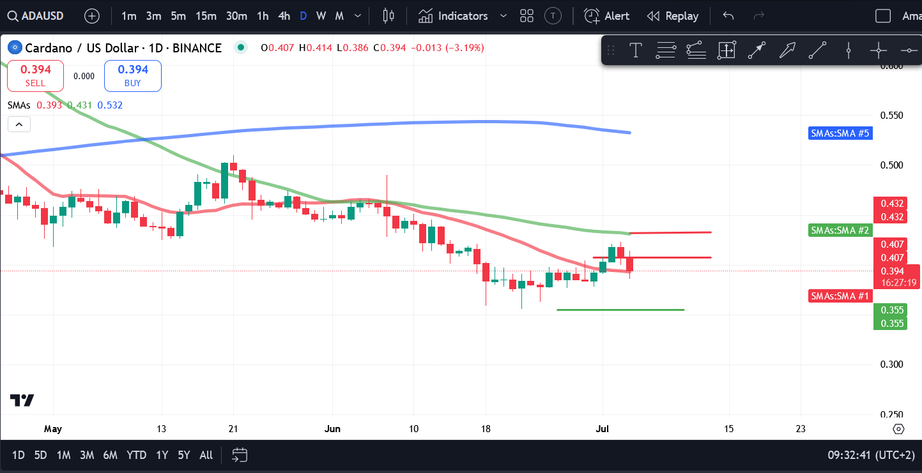Screen dimensions: 922x473
Task: Select the date and price range tool
Action: pos(726,50)
